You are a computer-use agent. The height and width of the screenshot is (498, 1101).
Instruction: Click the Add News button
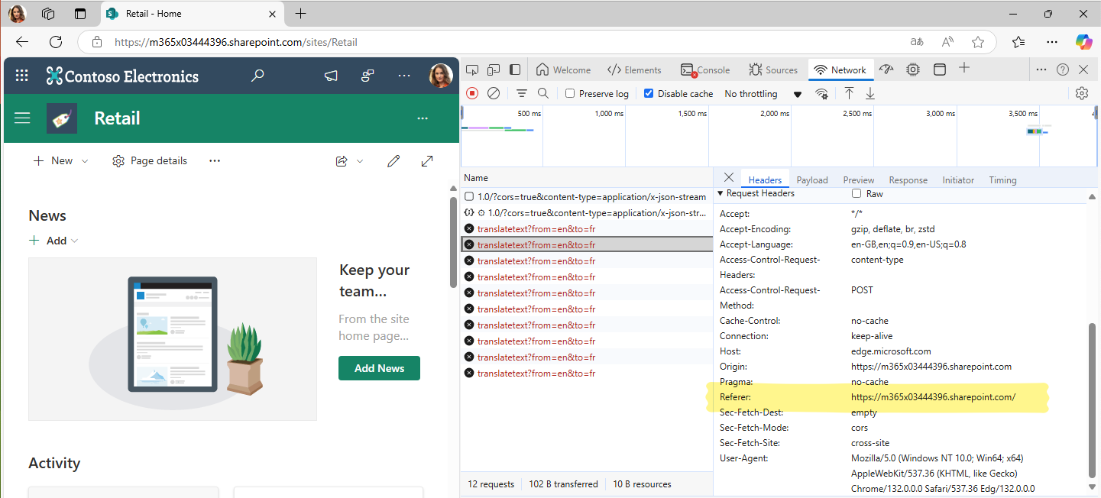click(379, 368)
